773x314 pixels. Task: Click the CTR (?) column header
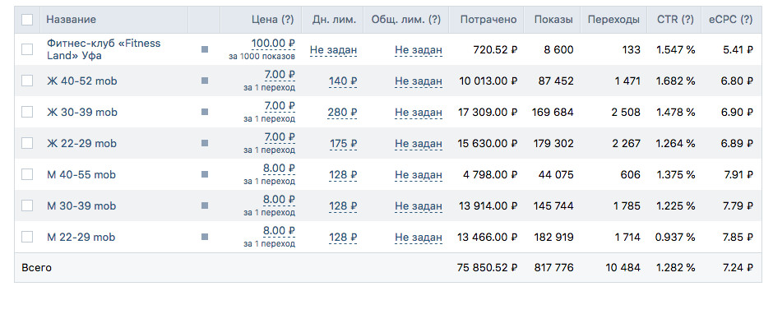[x=675, y=20]
